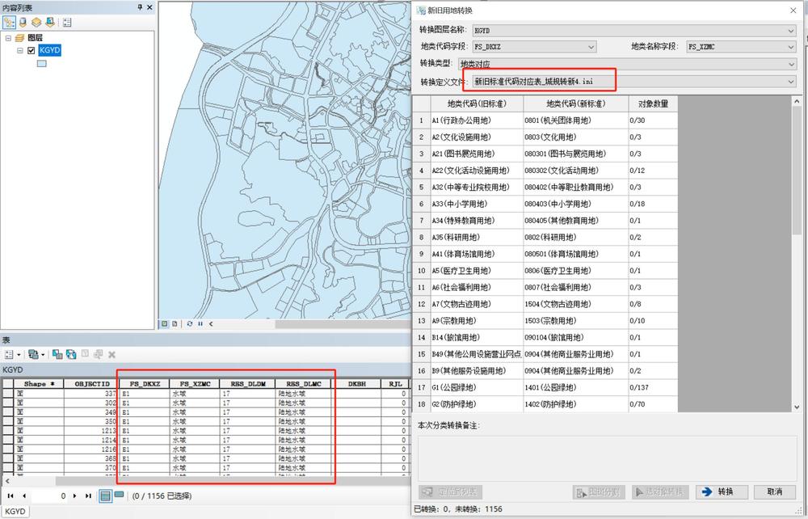Image resolution: width=808 pixels, height=519 pixels.
Task: Show selected records toggle
Action: [x=119, y=495]
